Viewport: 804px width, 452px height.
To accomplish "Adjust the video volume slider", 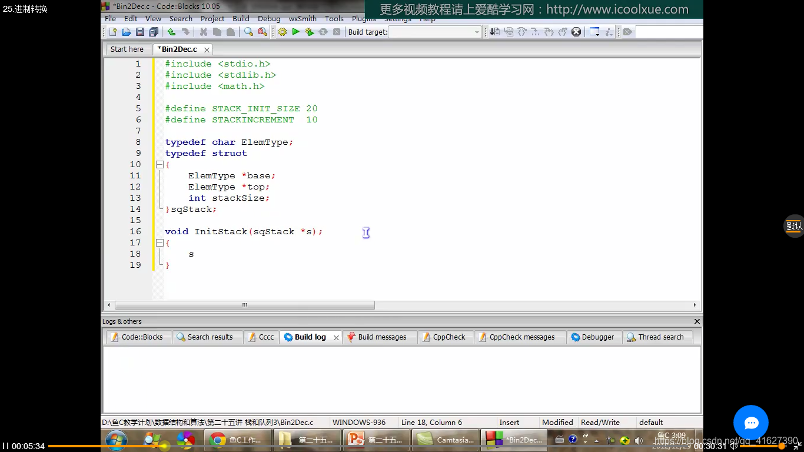I will [762, 446].
